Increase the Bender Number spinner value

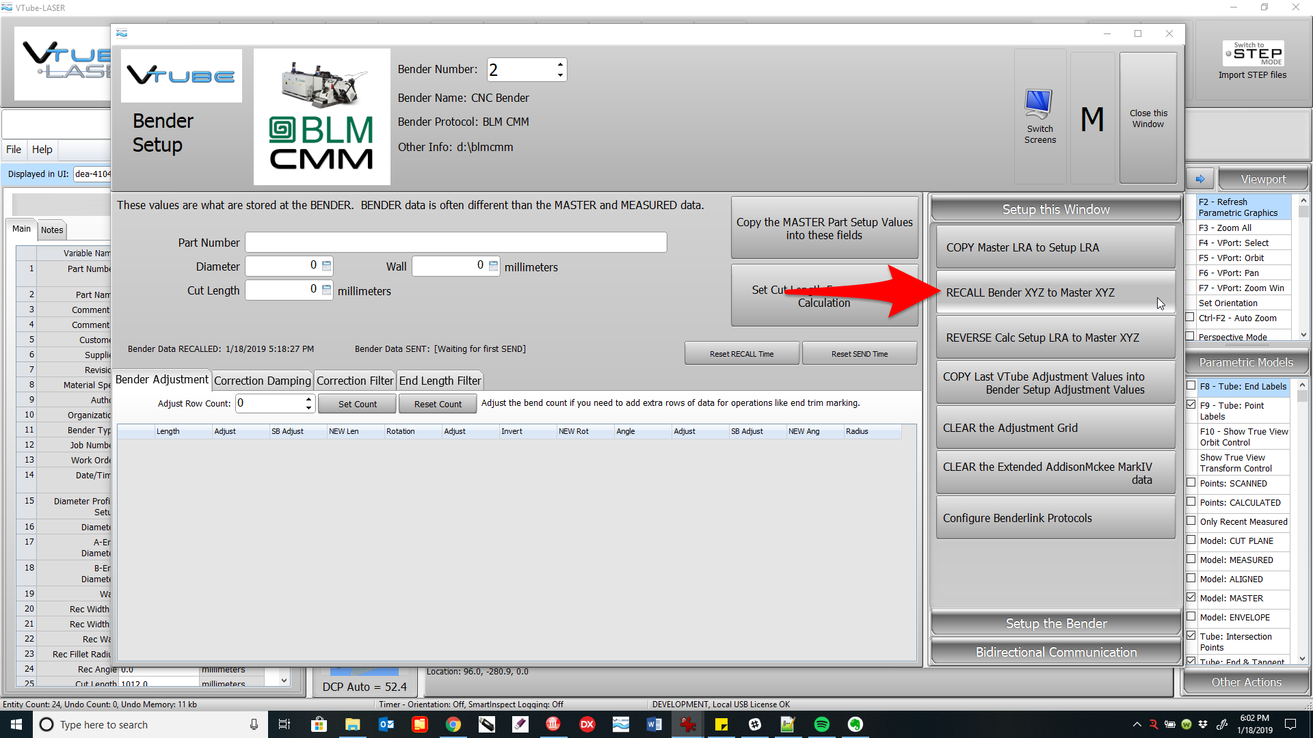click(560, 64)
